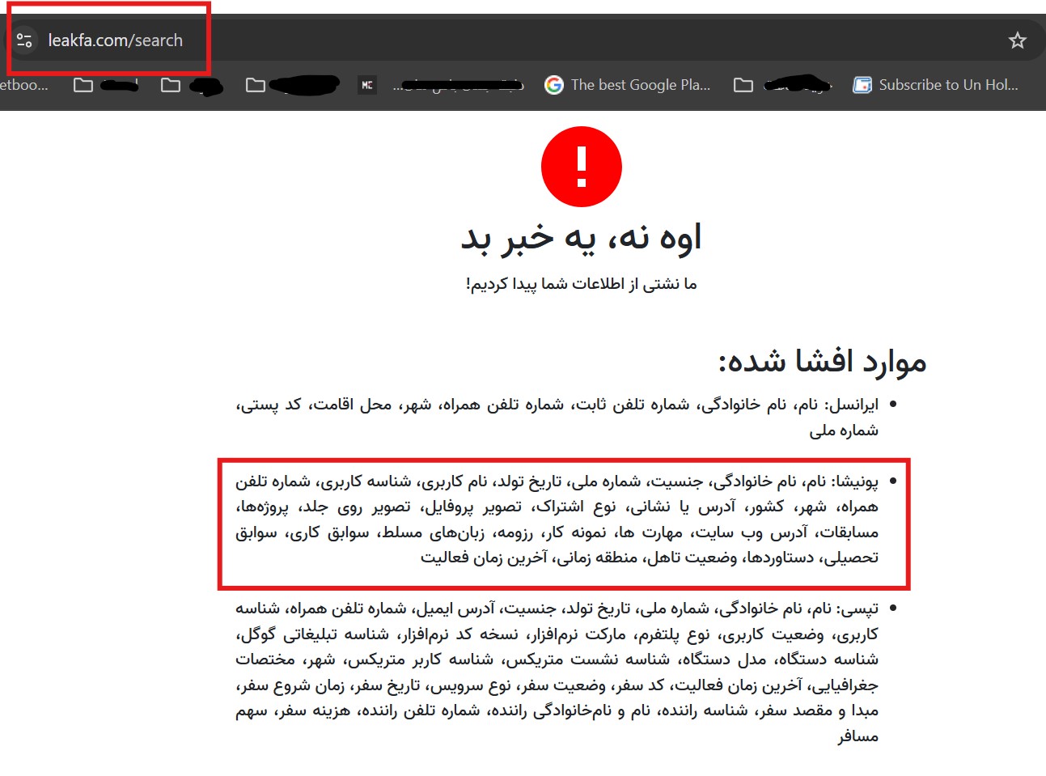
Task: Open 'The best Google Pla...' bookmark
Action: click(639, 85)
